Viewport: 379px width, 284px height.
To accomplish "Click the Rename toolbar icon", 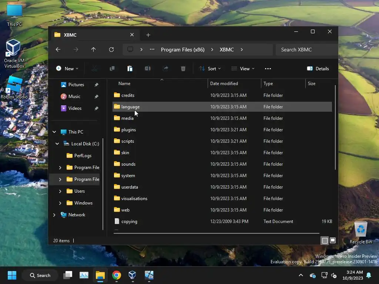I will [148, 68].
